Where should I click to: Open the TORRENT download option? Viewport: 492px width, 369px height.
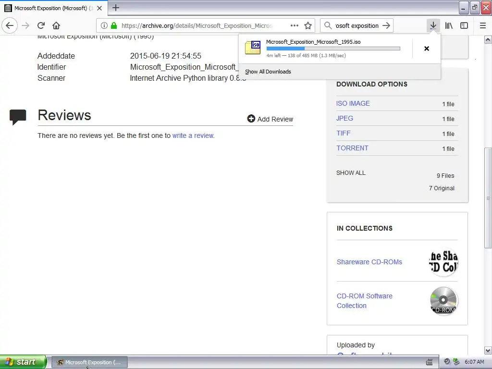[x=352, y=148]
